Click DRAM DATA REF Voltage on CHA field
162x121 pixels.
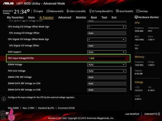pos(107,84)
